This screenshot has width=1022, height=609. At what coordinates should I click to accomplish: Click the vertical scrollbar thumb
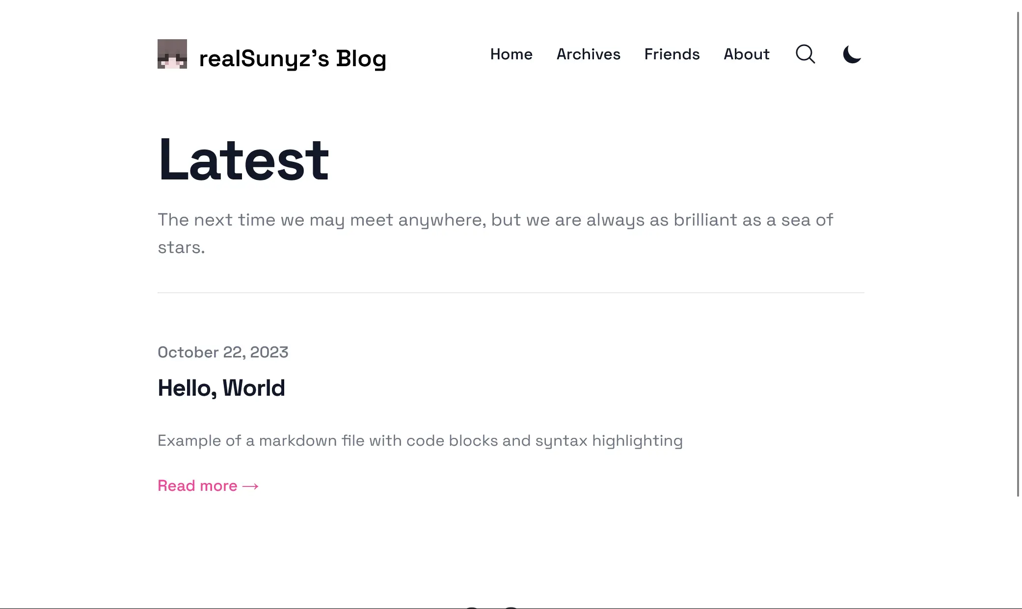pyautogui.click(x=1018, y=245)
